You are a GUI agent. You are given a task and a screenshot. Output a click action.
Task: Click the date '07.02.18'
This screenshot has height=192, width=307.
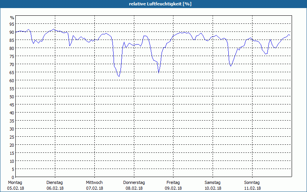94,188
